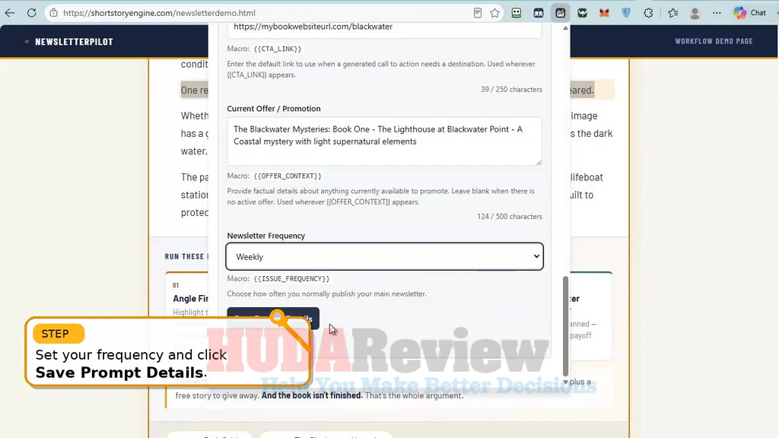
Task: Open the browser three-dot settings menu
Action: pyautogui.click(x=717, y=13)
